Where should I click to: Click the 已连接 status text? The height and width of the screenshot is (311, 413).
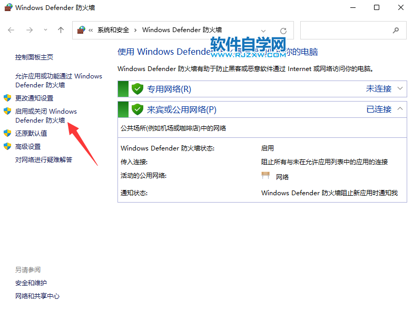click(379, 109)
